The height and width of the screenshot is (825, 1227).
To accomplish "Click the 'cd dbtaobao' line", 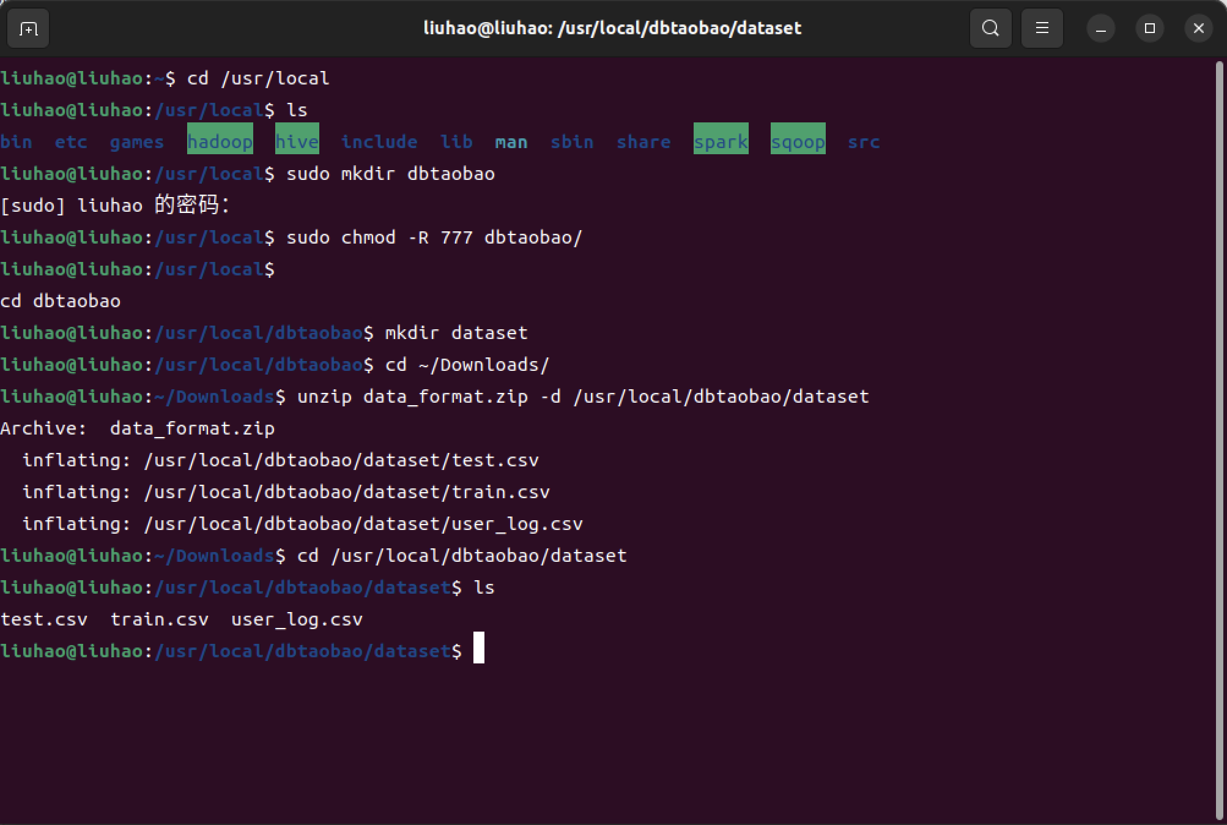I will coord(61,301).
